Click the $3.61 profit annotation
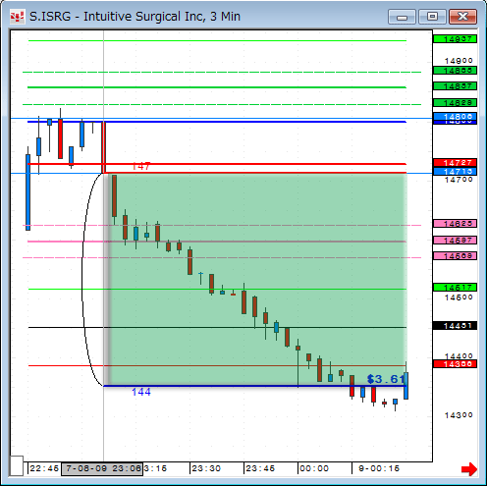487x486 pixels. 386,379
